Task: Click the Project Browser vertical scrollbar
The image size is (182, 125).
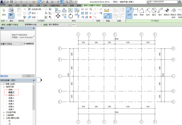Action: click(x=34, y=98)
